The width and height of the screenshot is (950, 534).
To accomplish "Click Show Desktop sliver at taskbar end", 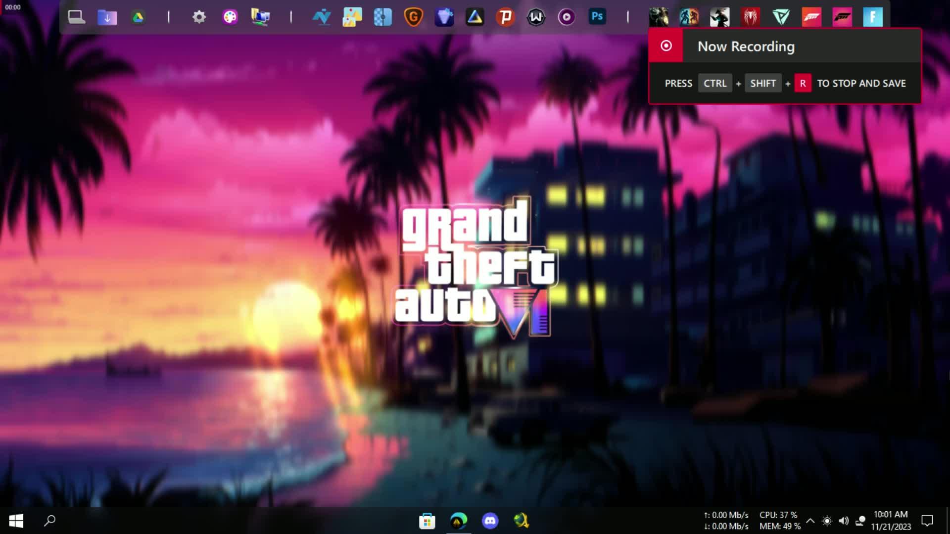I will (948, 521).
